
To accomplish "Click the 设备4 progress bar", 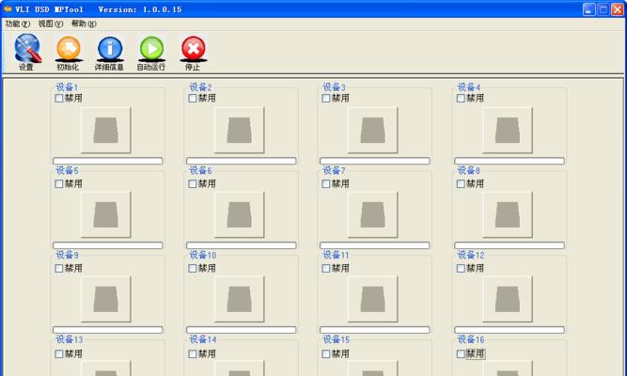I will [509, 161].
